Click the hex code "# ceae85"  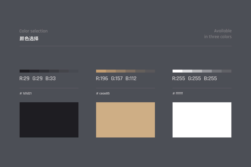pyautogui.click(x=103, y=94)
